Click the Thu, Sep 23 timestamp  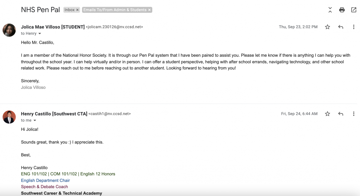[x=298, y=27]
